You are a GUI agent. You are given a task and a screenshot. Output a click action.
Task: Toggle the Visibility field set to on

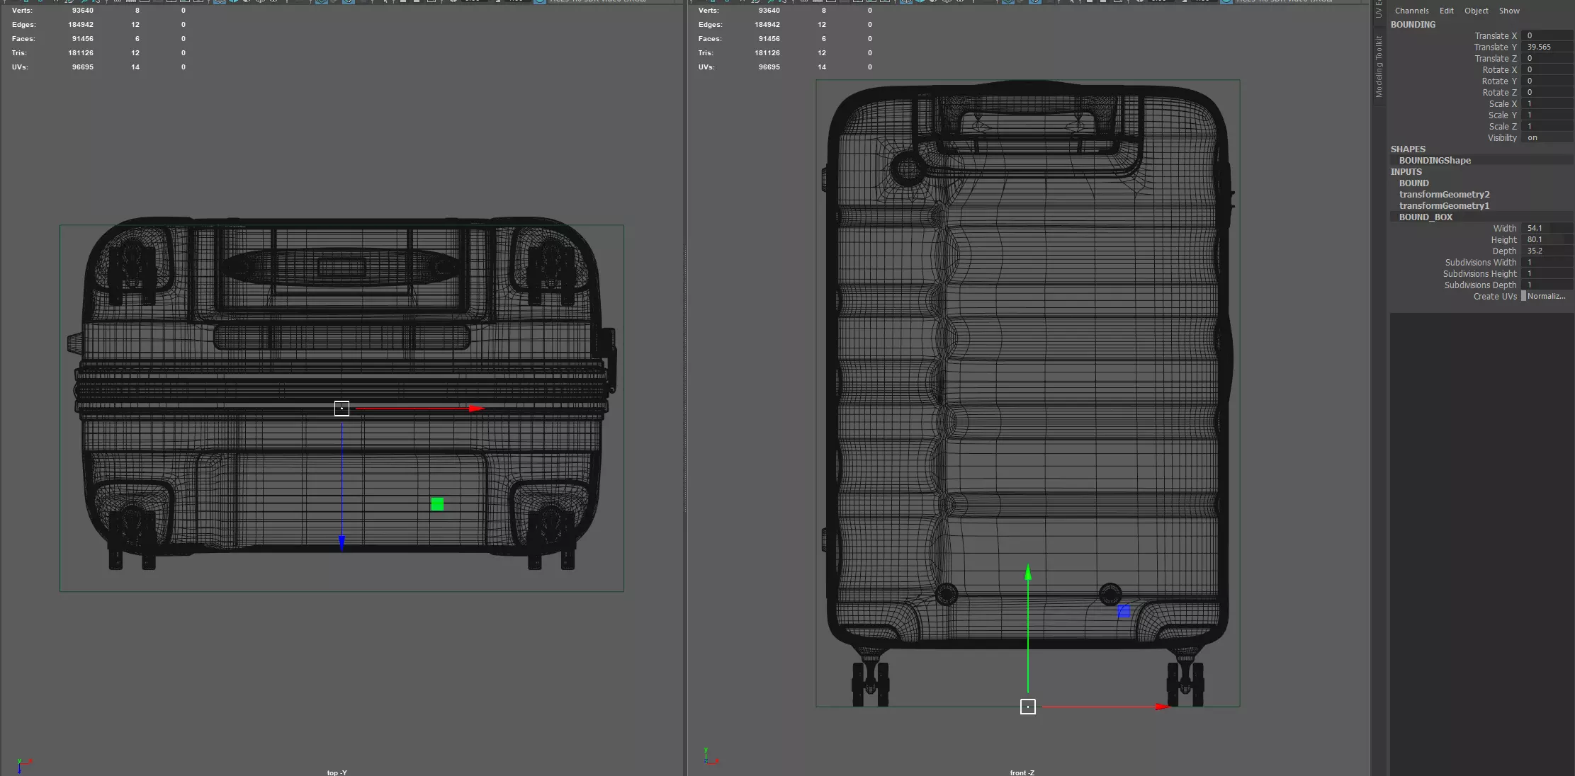(x=1547, y=137)
